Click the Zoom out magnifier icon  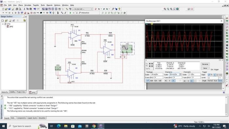click(168, 9)
